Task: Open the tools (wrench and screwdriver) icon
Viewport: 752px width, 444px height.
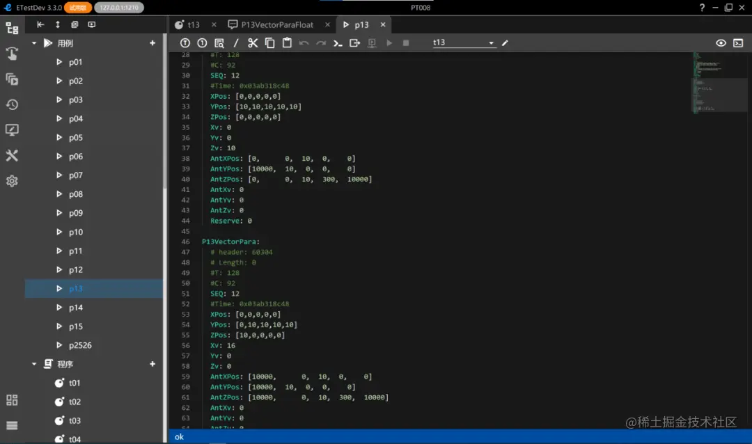Action: point(12,155)
